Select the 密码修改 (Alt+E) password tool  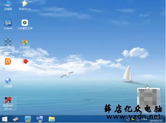pyautogui.click(x=8, y=103)
